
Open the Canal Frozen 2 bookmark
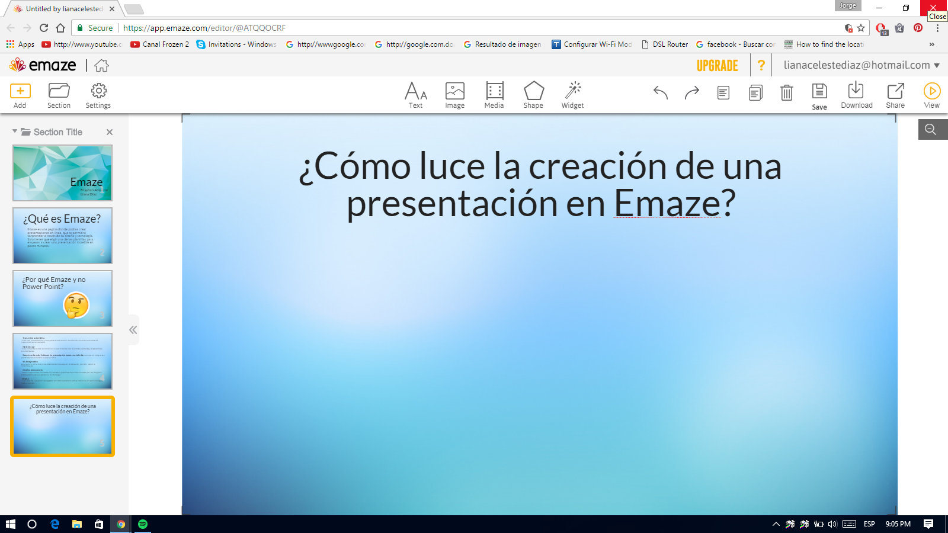point(160,44)
